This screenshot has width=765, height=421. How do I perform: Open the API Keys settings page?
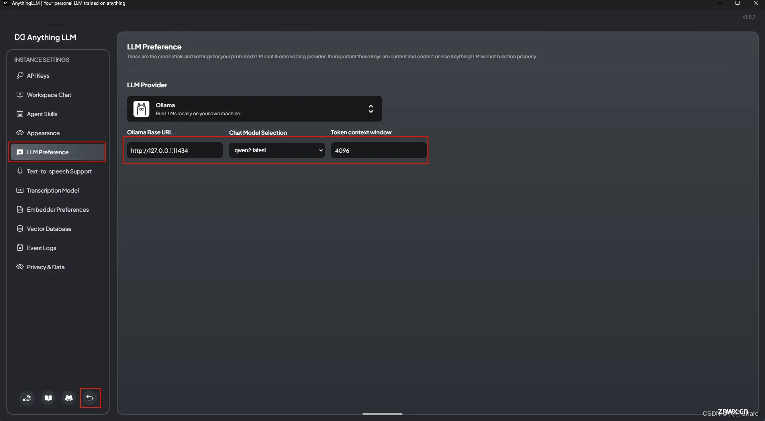(58, 75)
